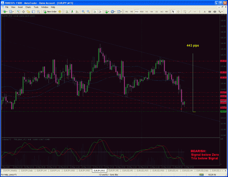This screenshot has height=177, width=228.
Task: Select the '443 pips' text label on chart
Action: (193, 46)
